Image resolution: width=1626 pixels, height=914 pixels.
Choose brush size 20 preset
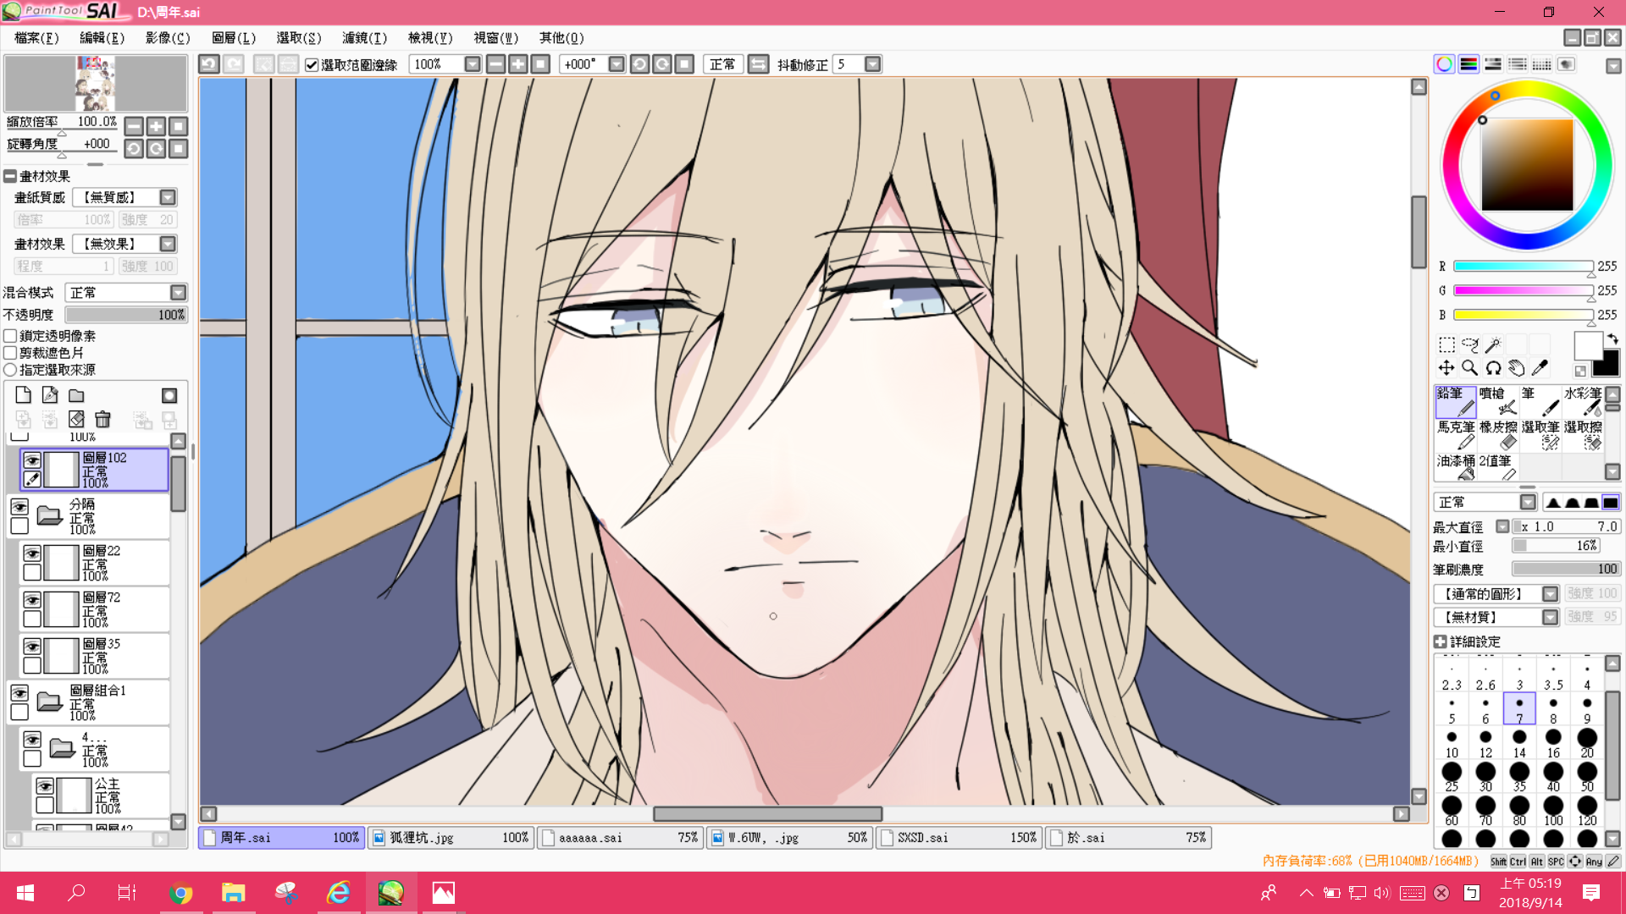1587,743
